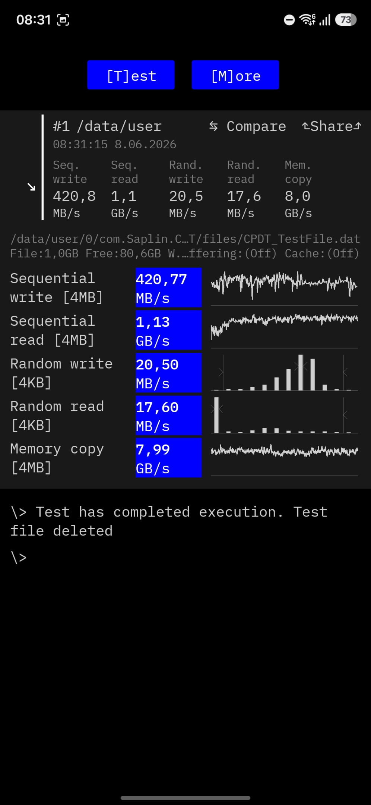The width and height of the screenshot is (371, 805).
Task: Tap the [T]est button
Action: click(x=131, y=75)
